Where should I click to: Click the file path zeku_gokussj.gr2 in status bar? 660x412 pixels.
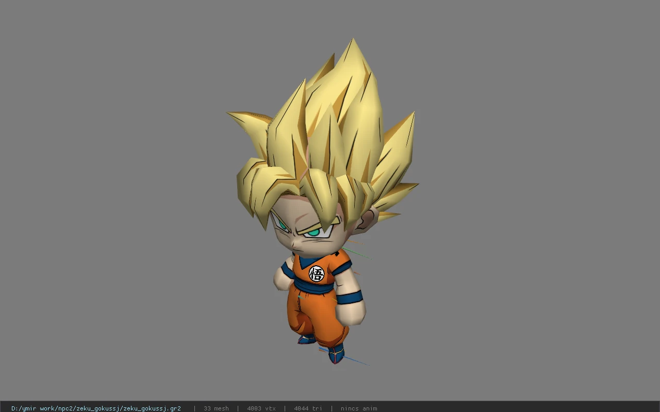pos(96,408)
